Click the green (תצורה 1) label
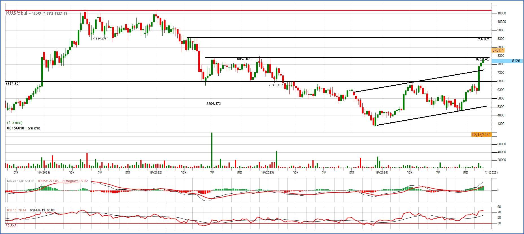524x234 pixels. coord(15,122)
